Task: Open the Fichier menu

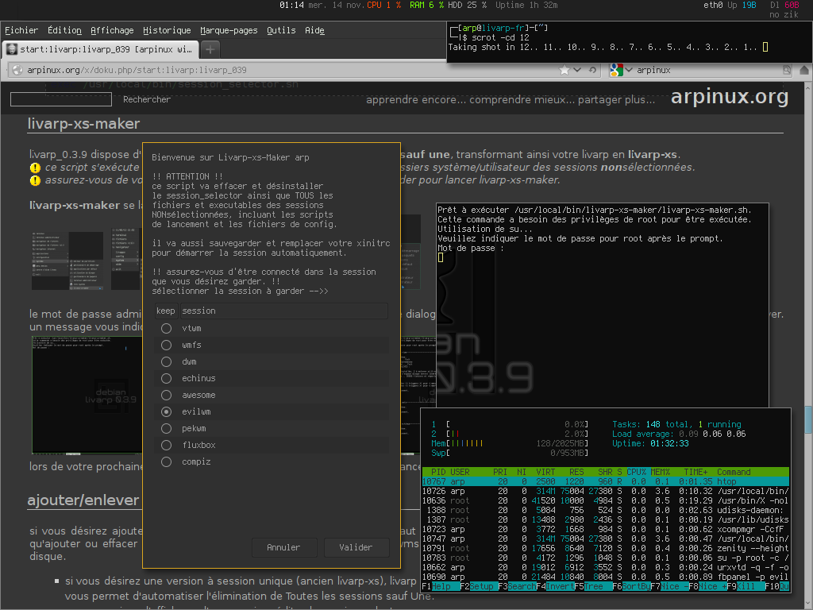Action: (21, 31)
